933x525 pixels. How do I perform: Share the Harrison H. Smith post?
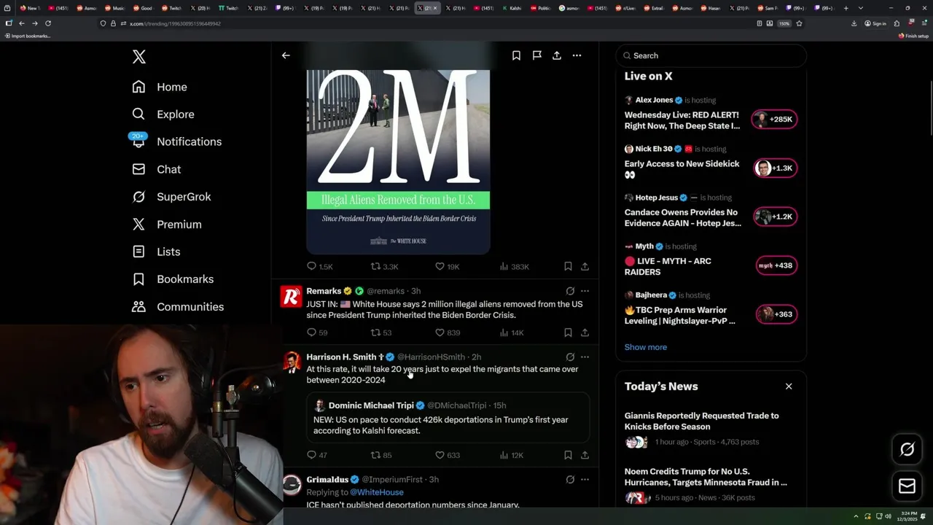585,455
